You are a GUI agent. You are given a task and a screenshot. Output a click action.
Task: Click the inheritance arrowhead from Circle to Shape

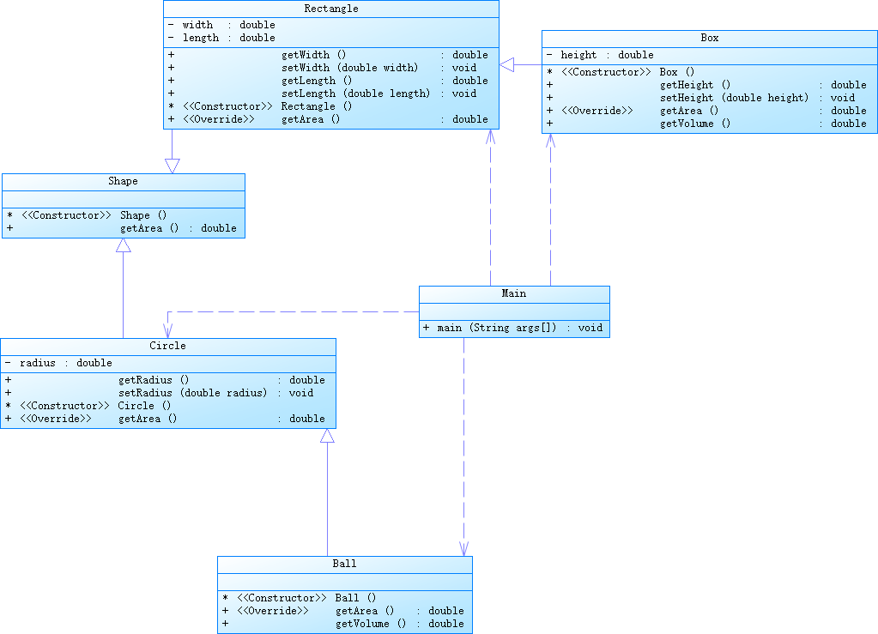tap(124, 245)
